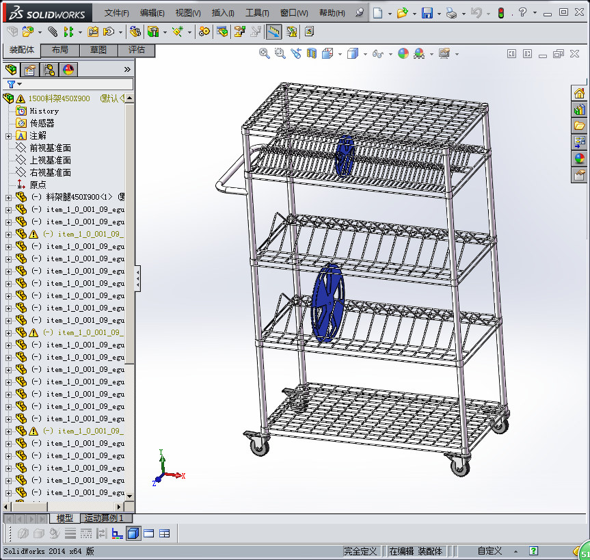Viewport: 590px width, 560px height.
Task: Toggle the shaded cube view button in bottom toolbar
Action: (x=133, y=533)
